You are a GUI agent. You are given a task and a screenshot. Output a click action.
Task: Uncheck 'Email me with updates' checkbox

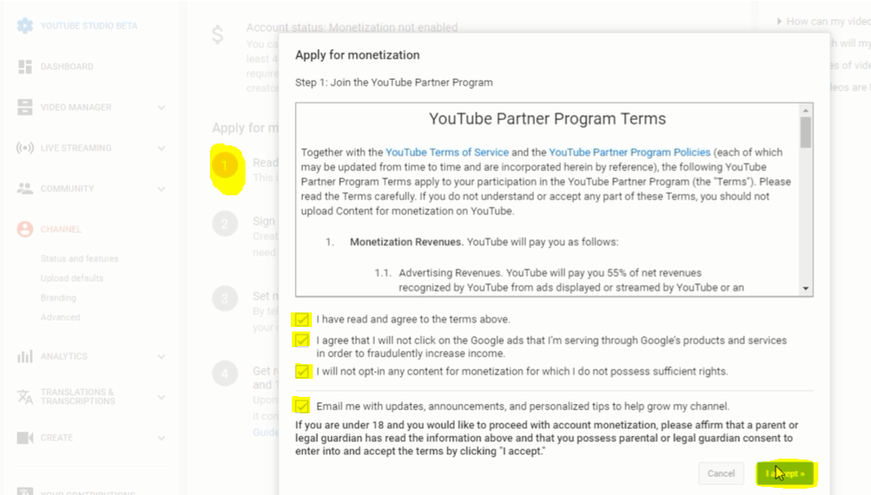click(302, 406)
